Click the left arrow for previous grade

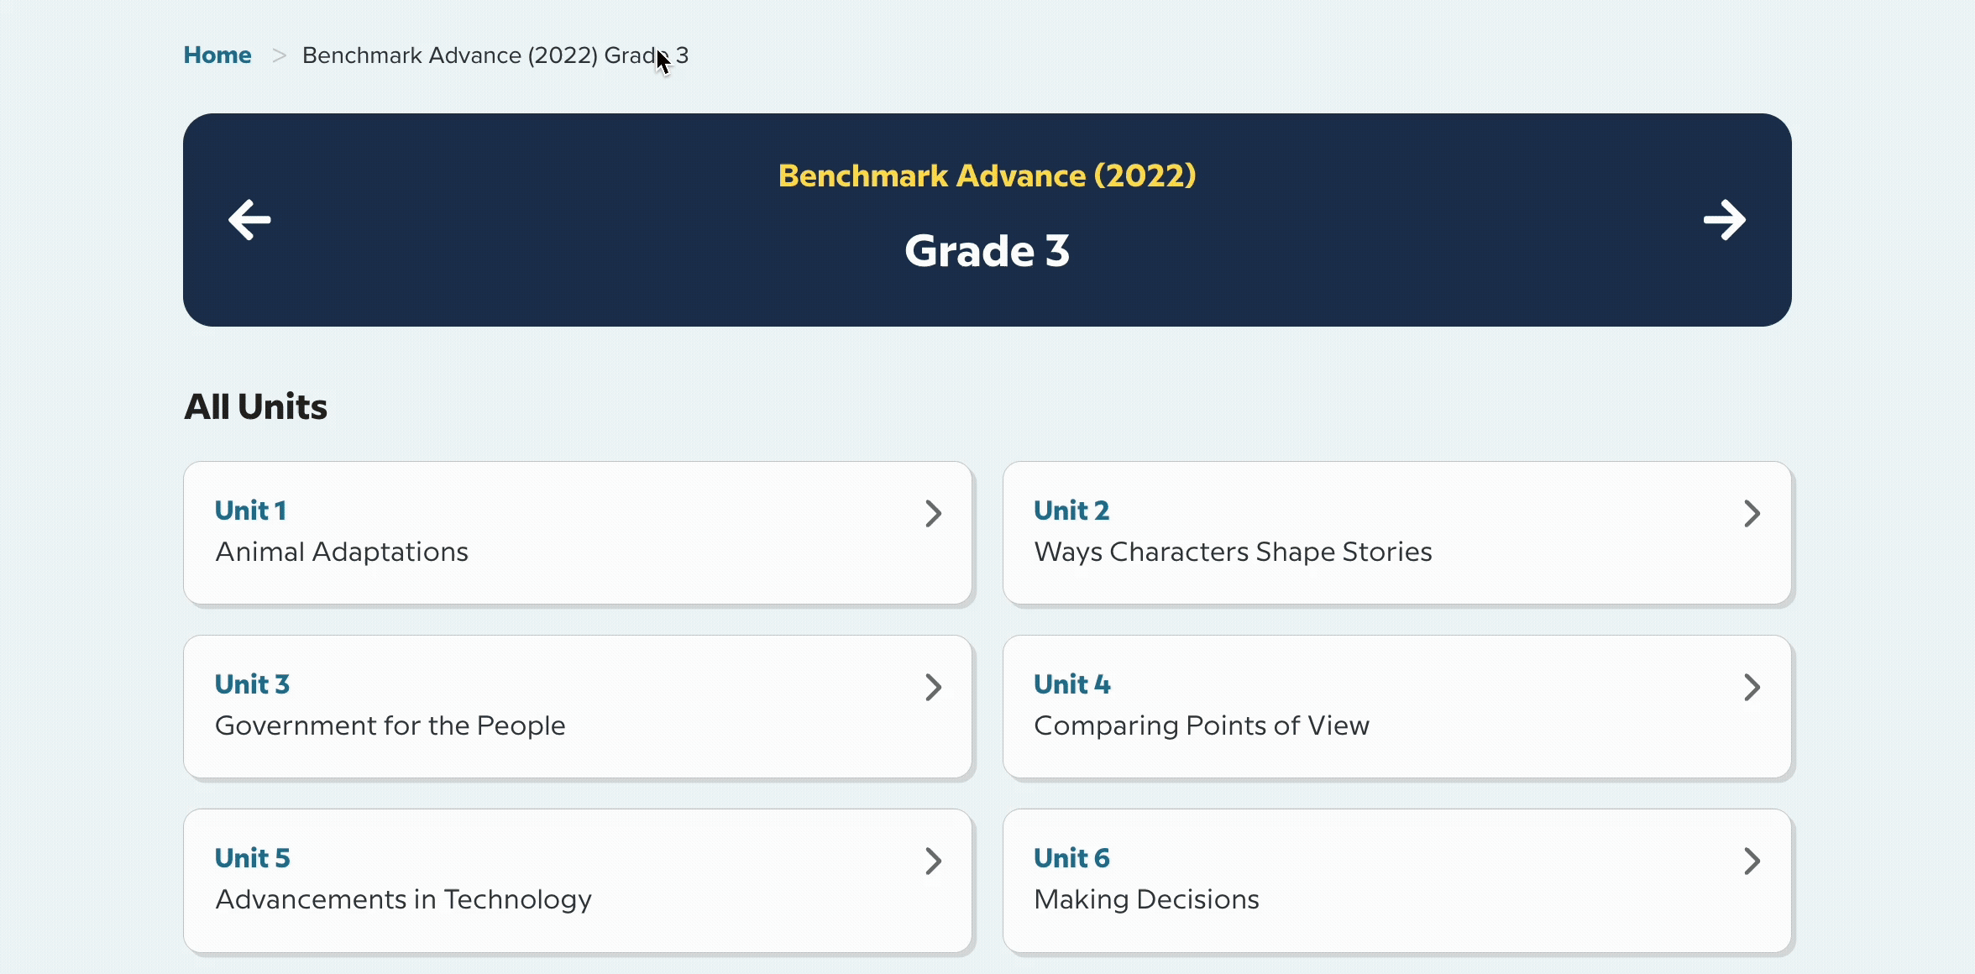(x=249, y=220)
